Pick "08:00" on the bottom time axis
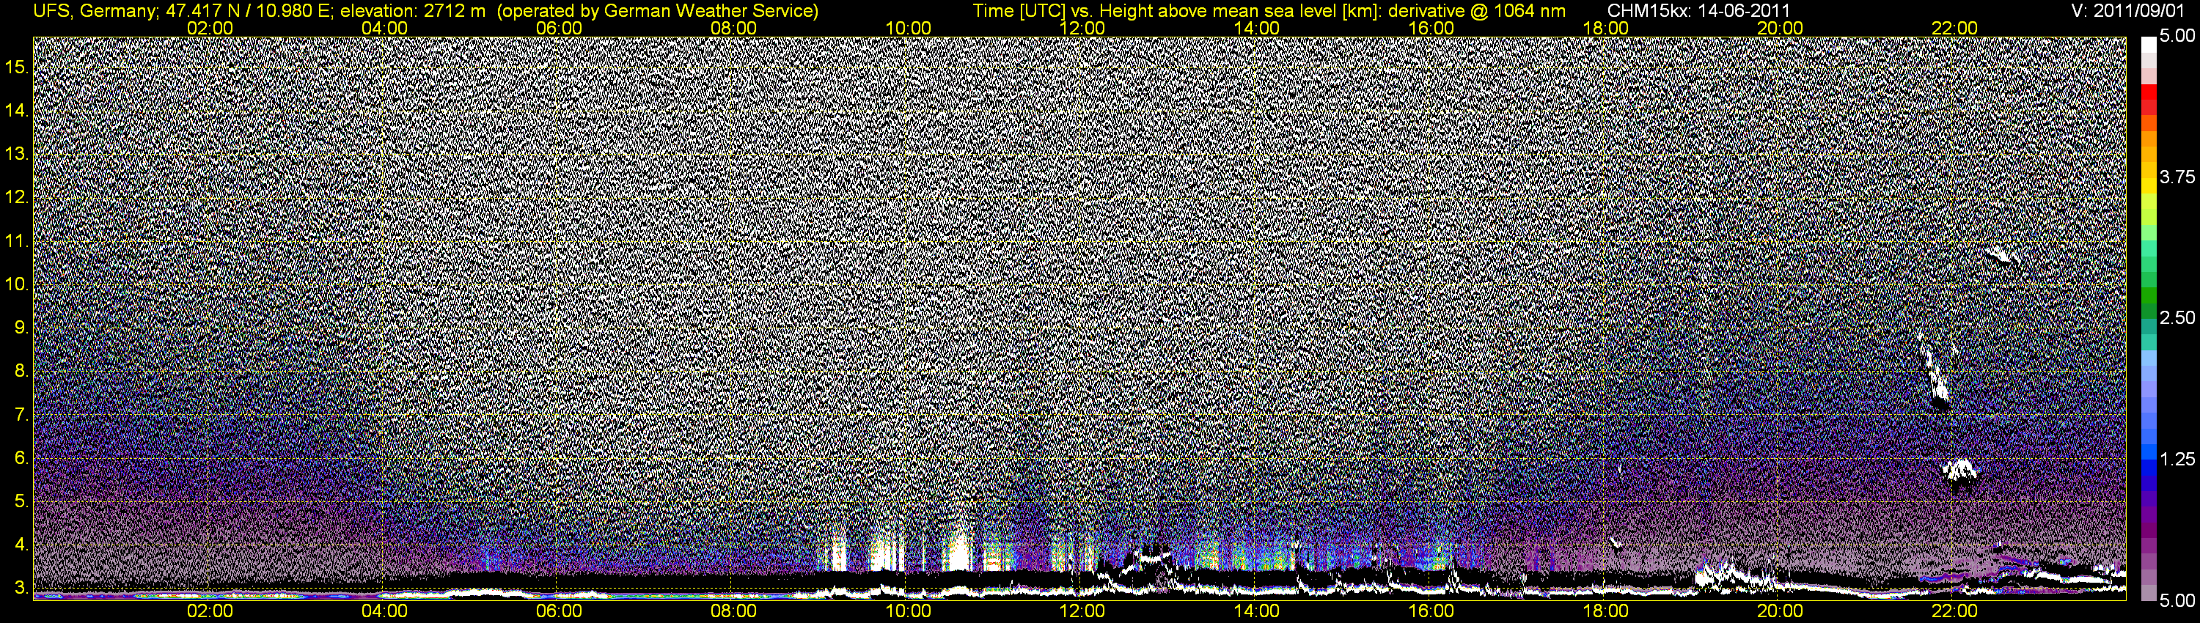2200x623 pixels. pos(733,611)
